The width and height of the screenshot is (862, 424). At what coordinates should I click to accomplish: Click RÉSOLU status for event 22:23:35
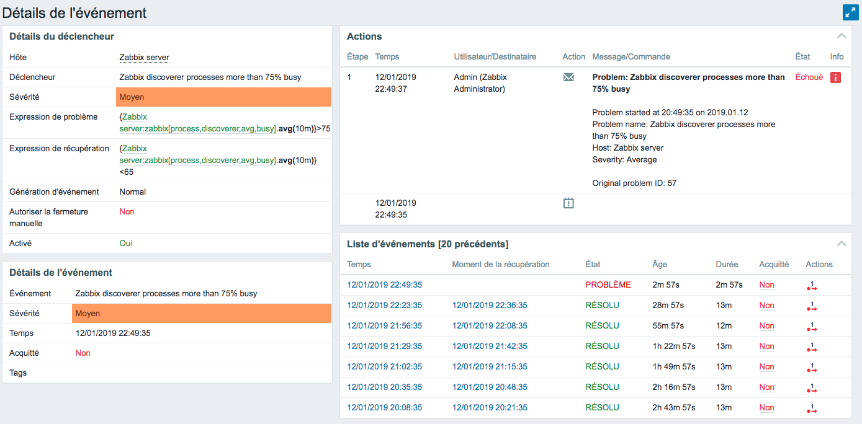pos(602,306)
